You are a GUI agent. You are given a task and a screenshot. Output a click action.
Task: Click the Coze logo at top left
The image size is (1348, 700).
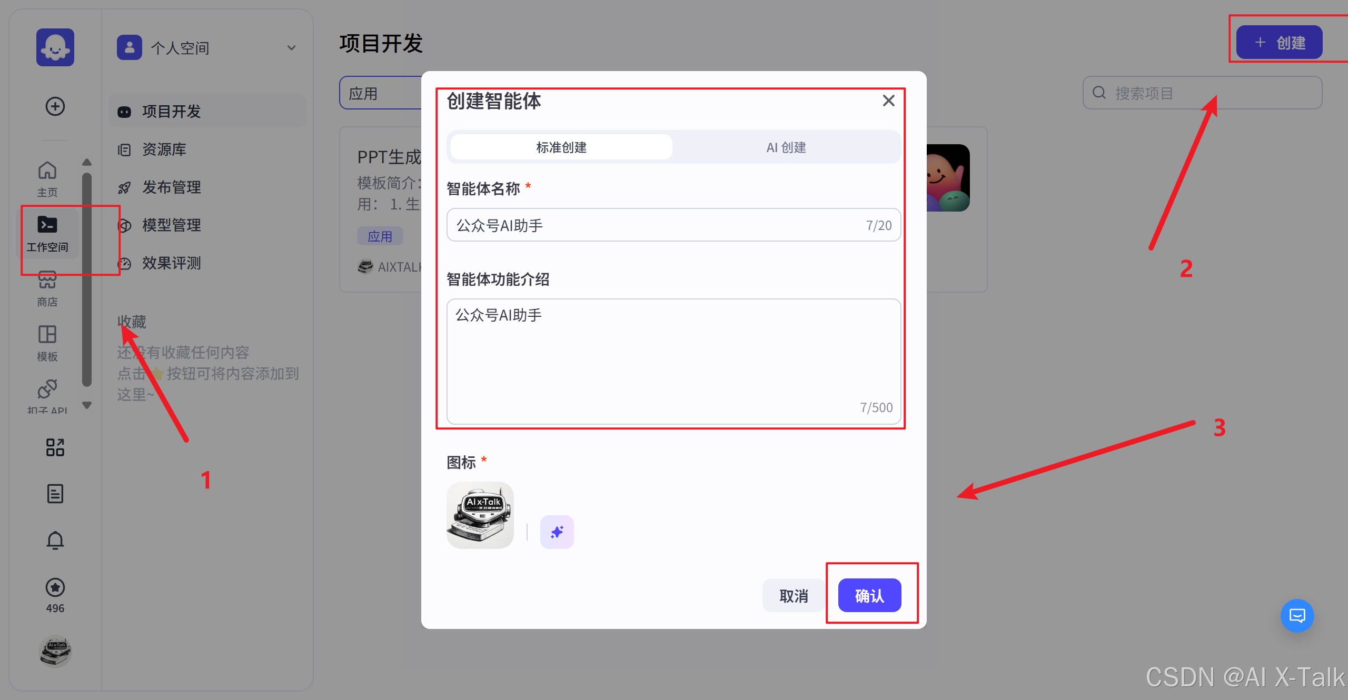click(x=55, y=47)
